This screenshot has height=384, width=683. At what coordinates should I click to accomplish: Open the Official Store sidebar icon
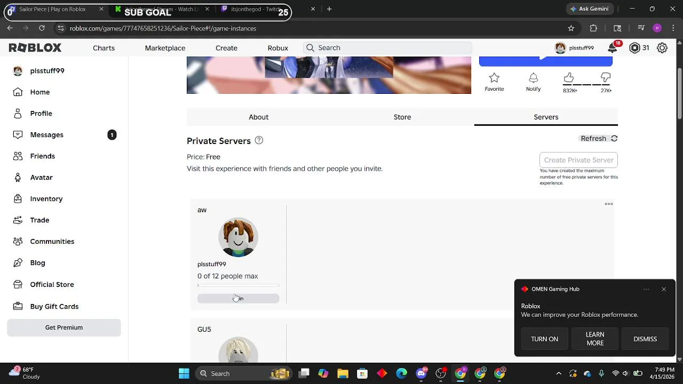pos(18,285)
